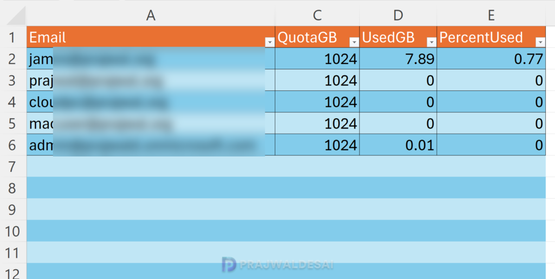The width and height of the screenshot is (555, 279).
Task: Select row 2 header
Action: (13, 59)
